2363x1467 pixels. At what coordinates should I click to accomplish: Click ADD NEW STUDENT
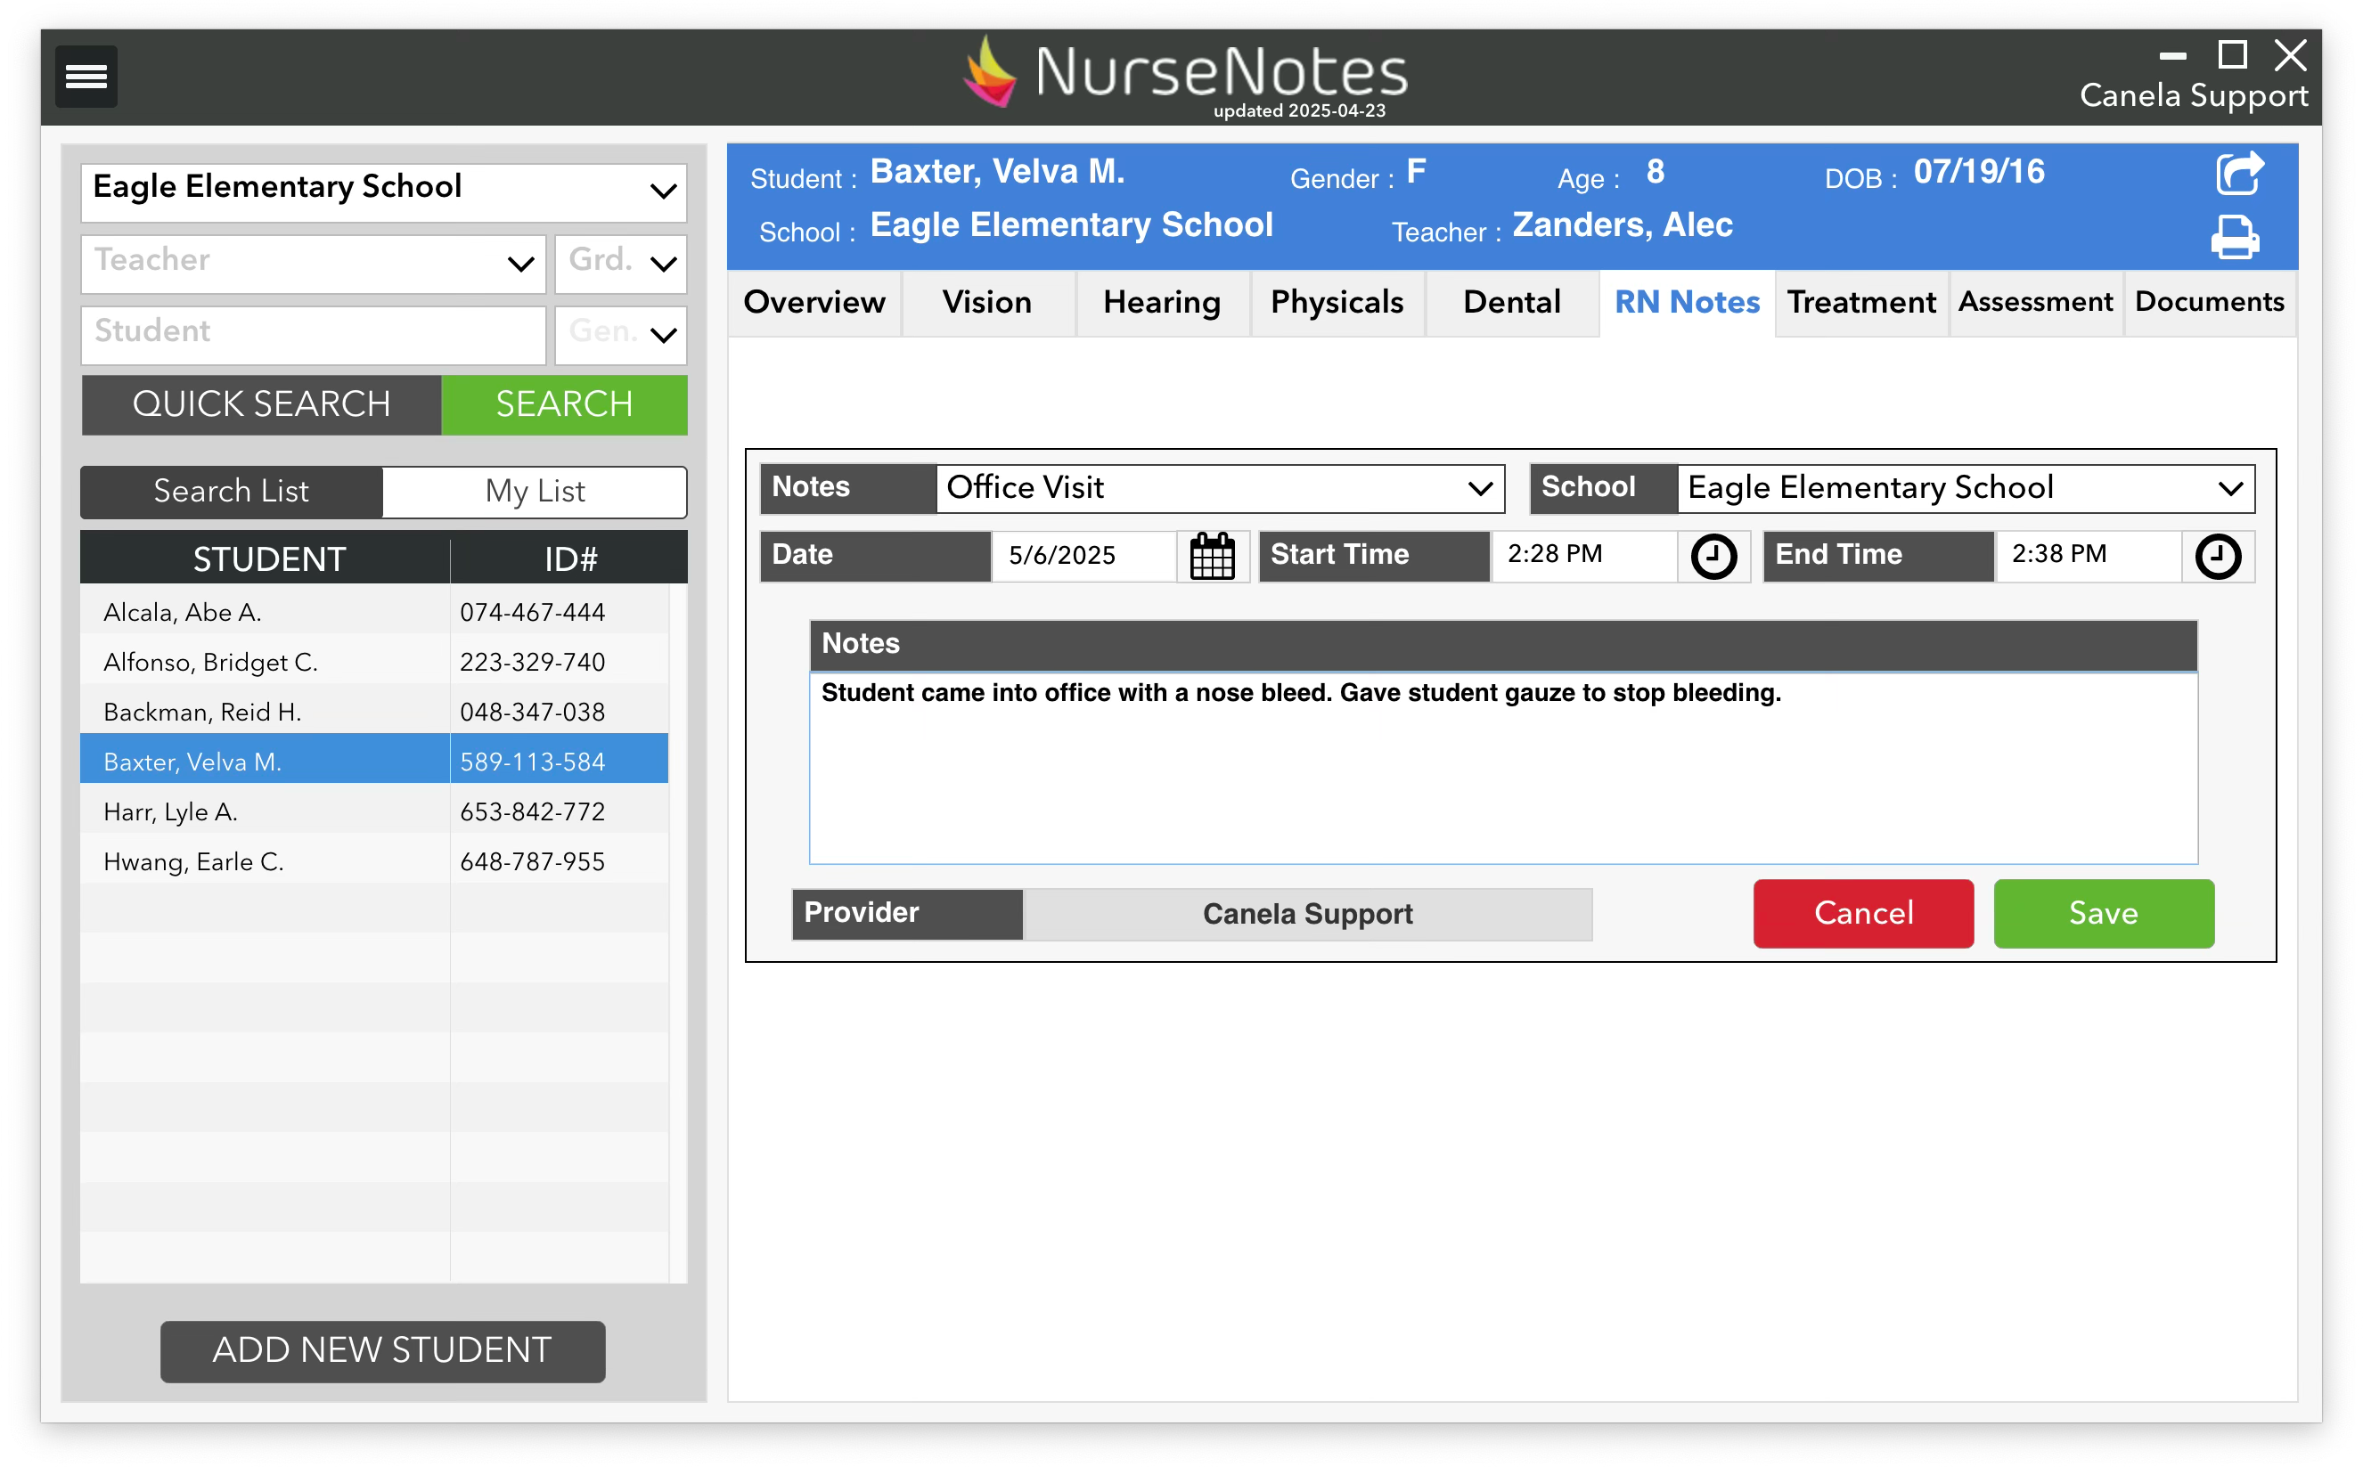382,1350
